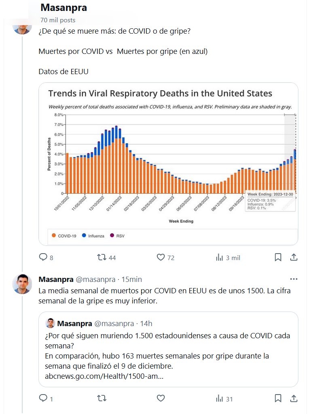Open the abcnews.go.com link in quoted post
Image resolution: width=317 pixels, height=414 pixels.
tap(104, 376)
